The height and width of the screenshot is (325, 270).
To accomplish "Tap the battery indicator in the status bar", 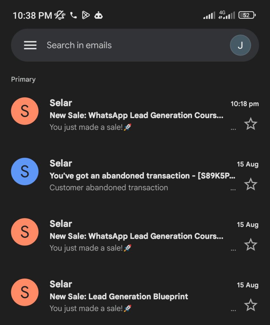I will (x=247, y=15).
